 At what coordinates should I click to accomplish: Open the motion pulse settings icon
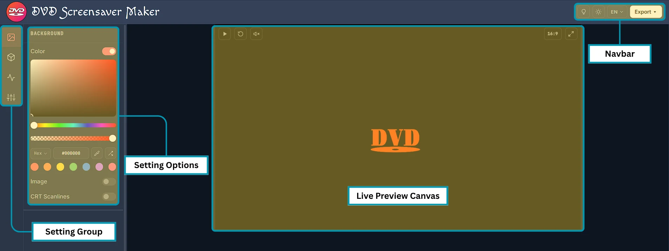11,77
